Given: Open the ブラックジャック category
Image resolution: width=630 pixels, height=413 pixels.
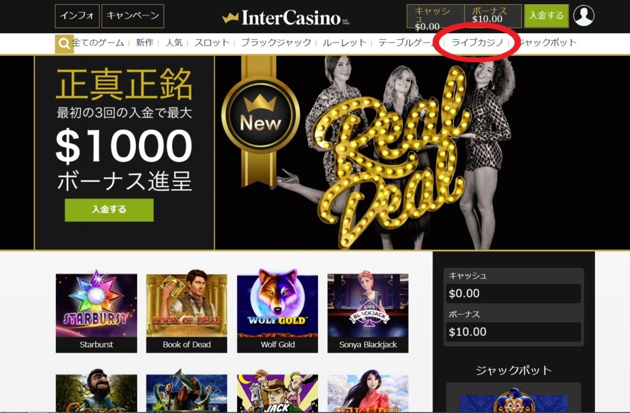Looking at the screenshot, I should pyautogui.click(x=276, y=42).
